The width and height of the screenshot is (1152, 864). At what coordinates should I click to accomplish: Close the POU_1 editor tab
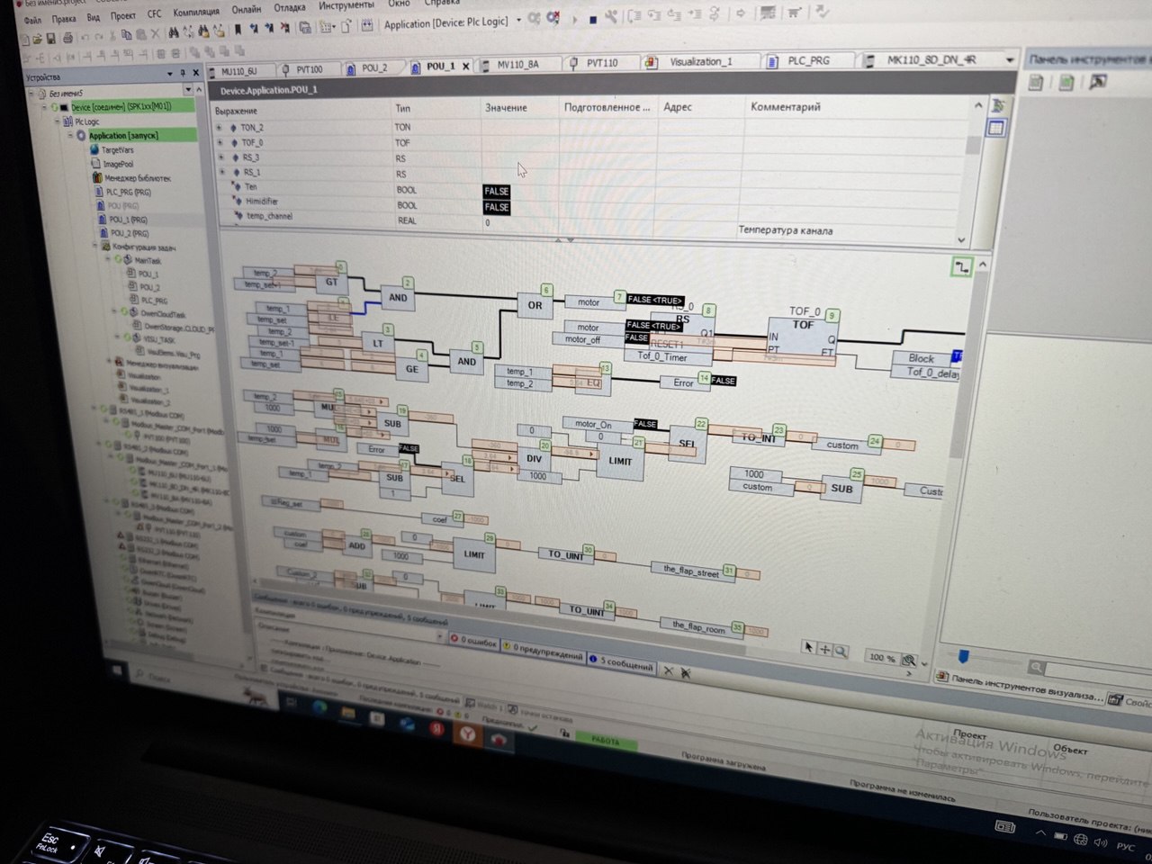(x=465, y=67)
